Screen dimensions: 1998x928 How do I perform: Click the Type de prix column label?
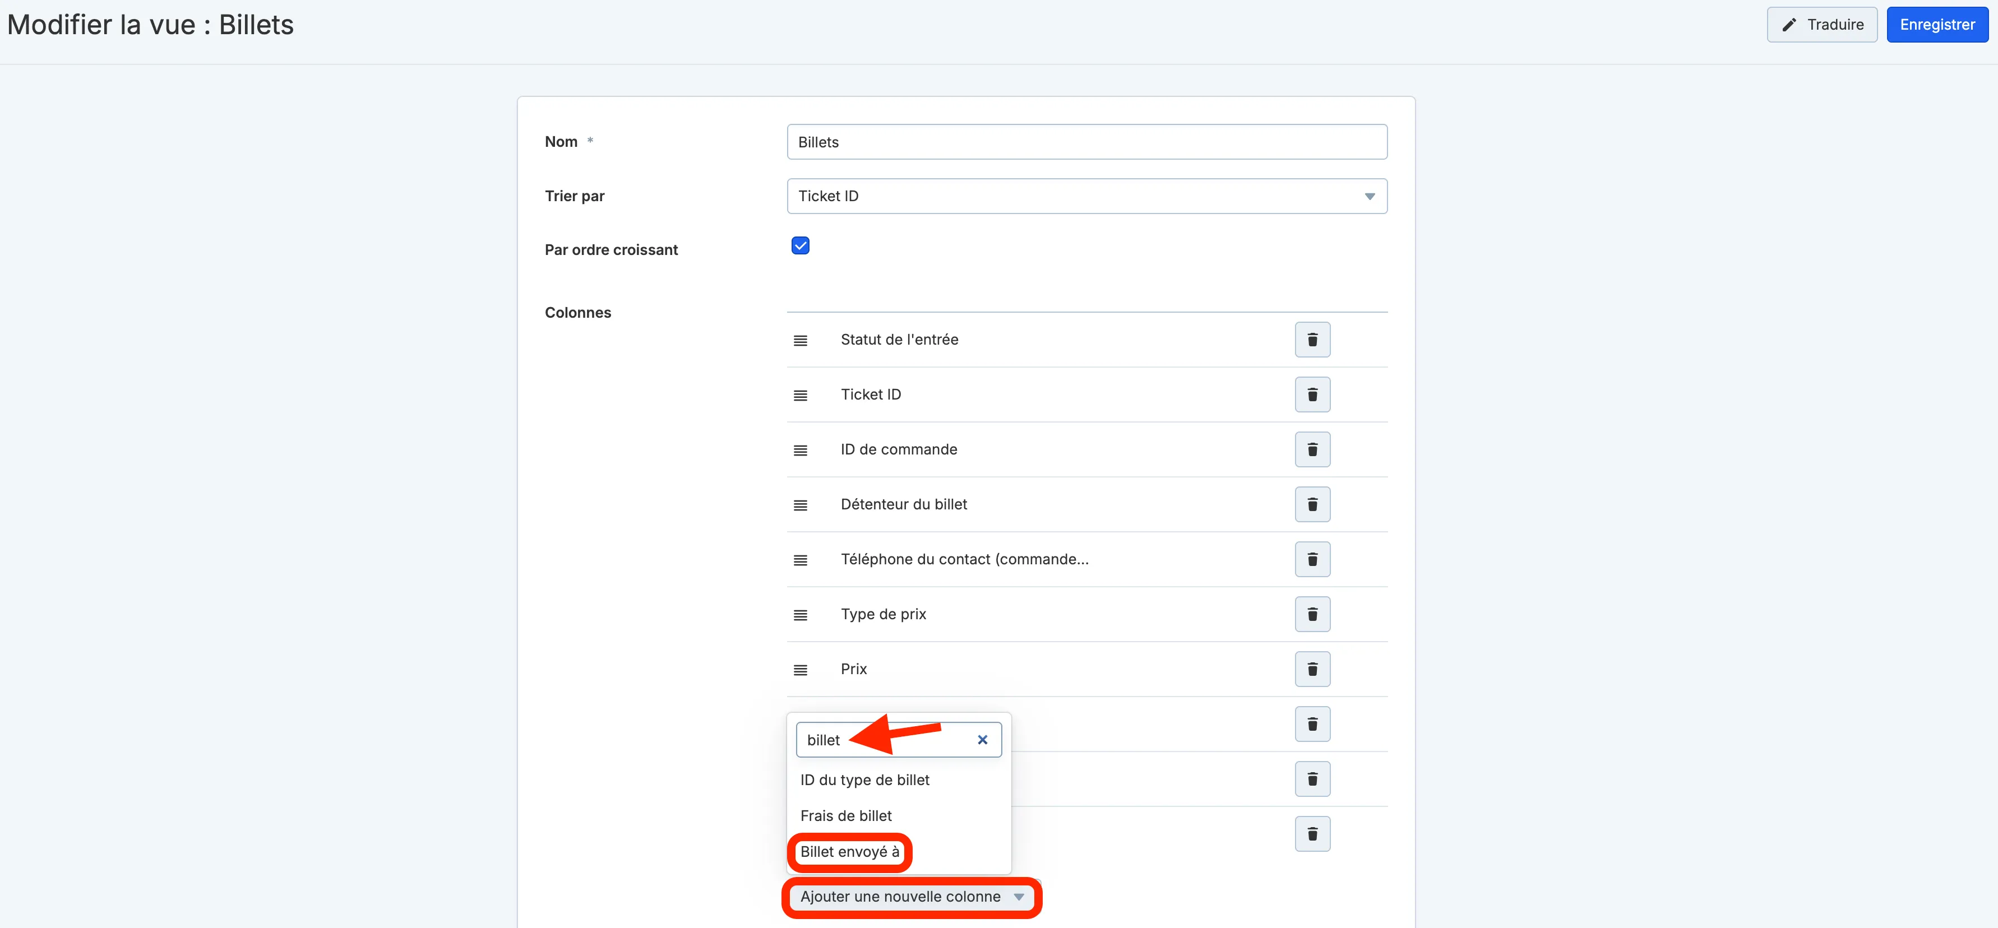click(884, 614)
